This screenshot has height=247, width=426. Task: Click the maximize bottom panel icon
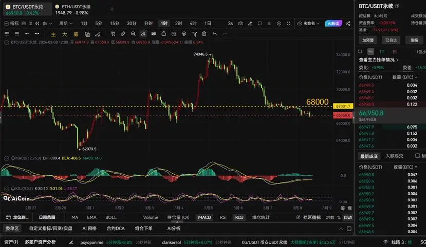349,229
